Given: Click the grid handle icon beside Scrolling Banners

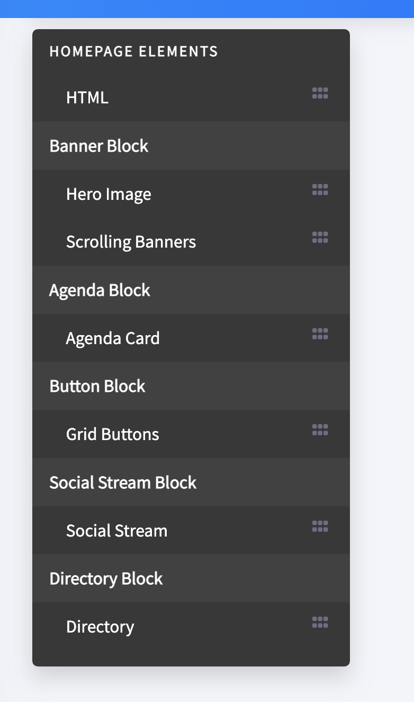Looking at the screenshot, I should 320,237.
